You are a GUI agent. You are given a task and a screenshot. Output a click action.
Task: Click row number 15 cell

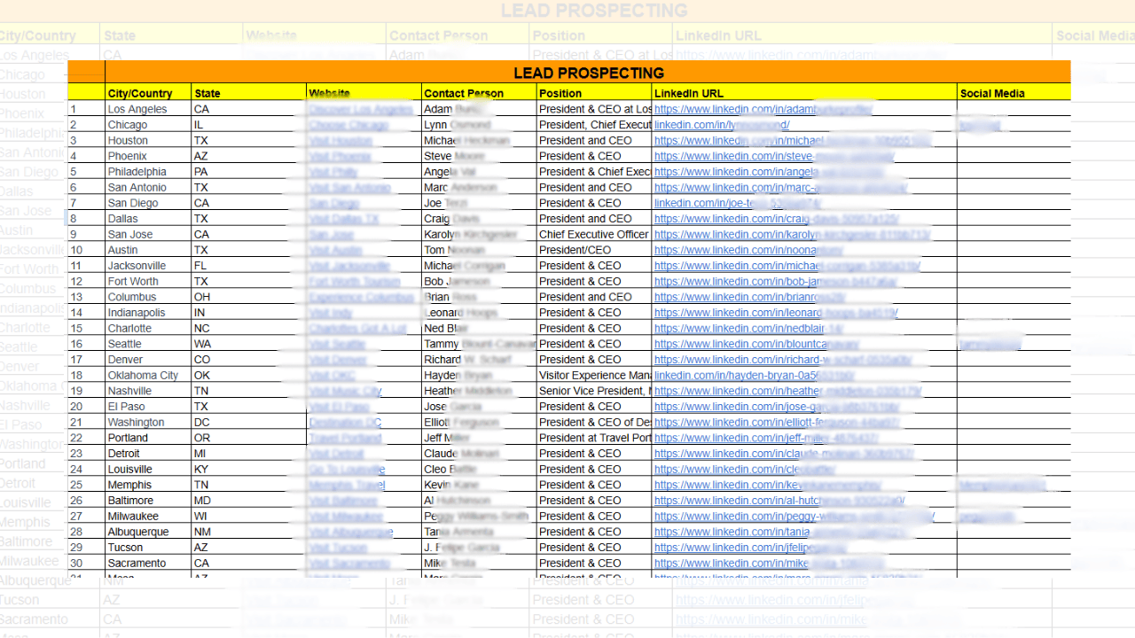coord(86,328)
